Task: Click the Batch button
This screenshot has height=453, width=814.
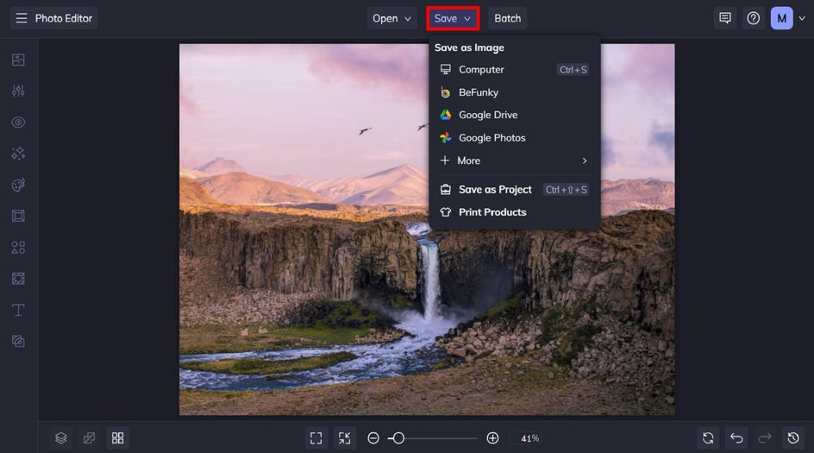Action: [x=507, y=18]
